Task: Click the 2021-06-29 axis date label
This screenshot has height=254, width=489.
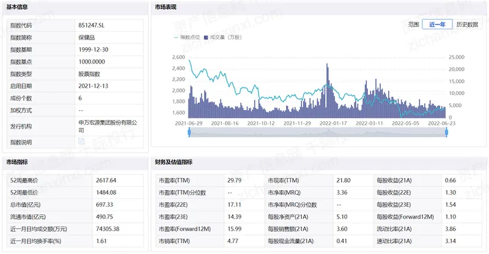Action: pyautogui.click(x=189, y=124)
